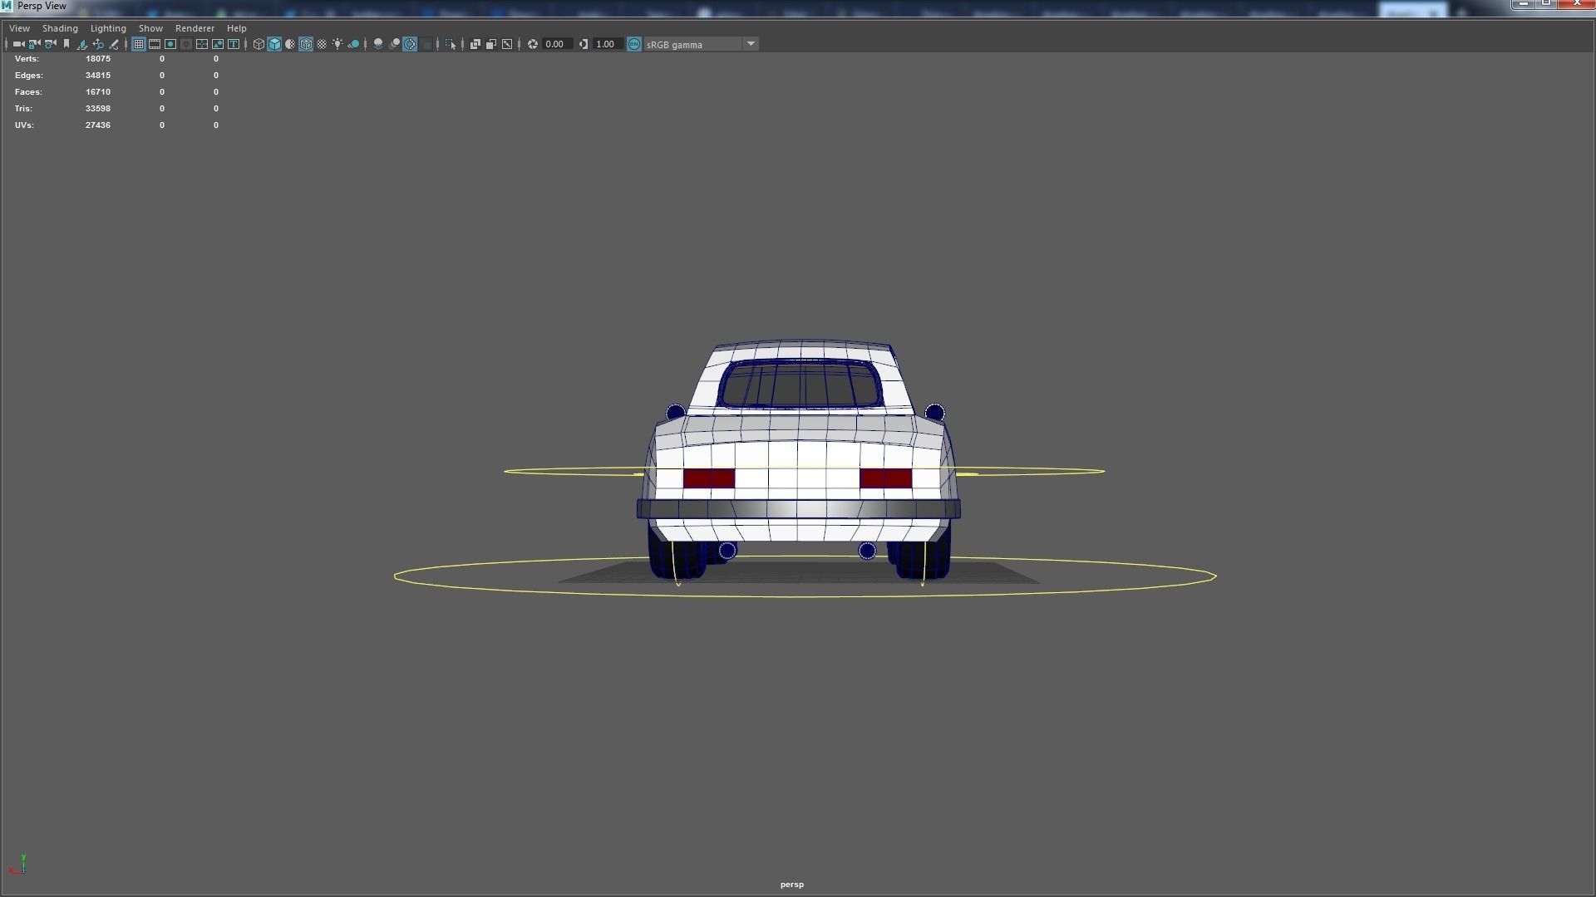This screenshot has height=897, width=1596.
Task: Click the Lock Camera icon
Action: (x=34, y=44)
